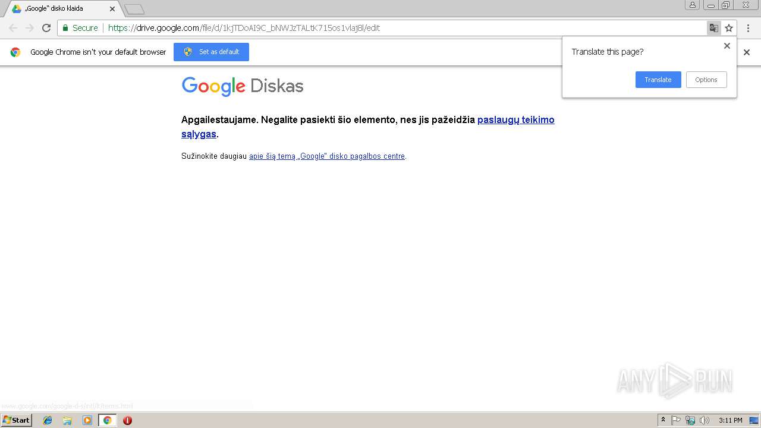
Task: Open the paslaugų teikimo sąlygas link
Action: (x=368, y=127)
